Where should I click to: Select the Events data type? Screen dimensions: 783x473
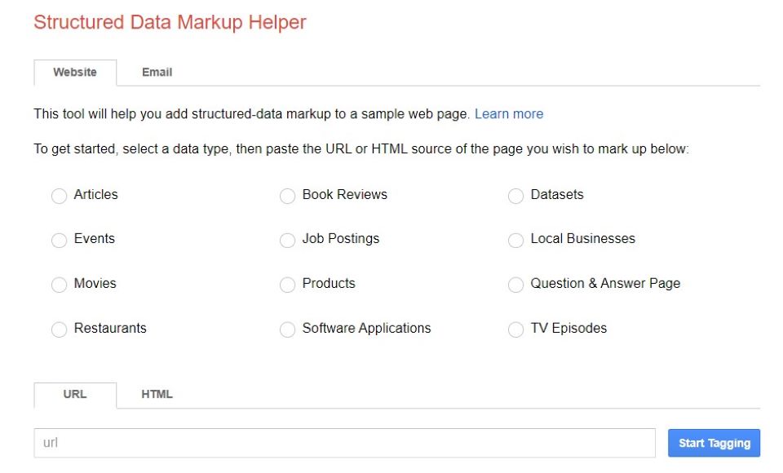[59, 240]
